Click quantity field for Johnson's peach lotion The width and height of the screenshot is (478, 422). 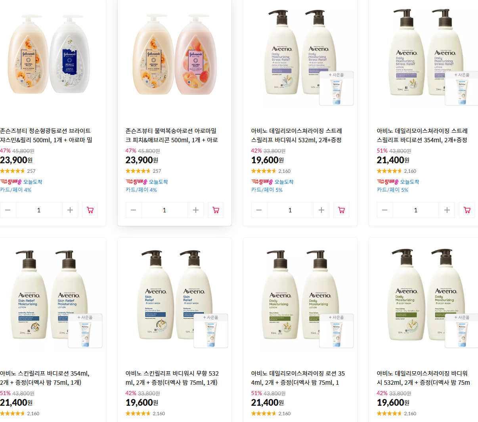pyautogui.click(x=164, y=210)
